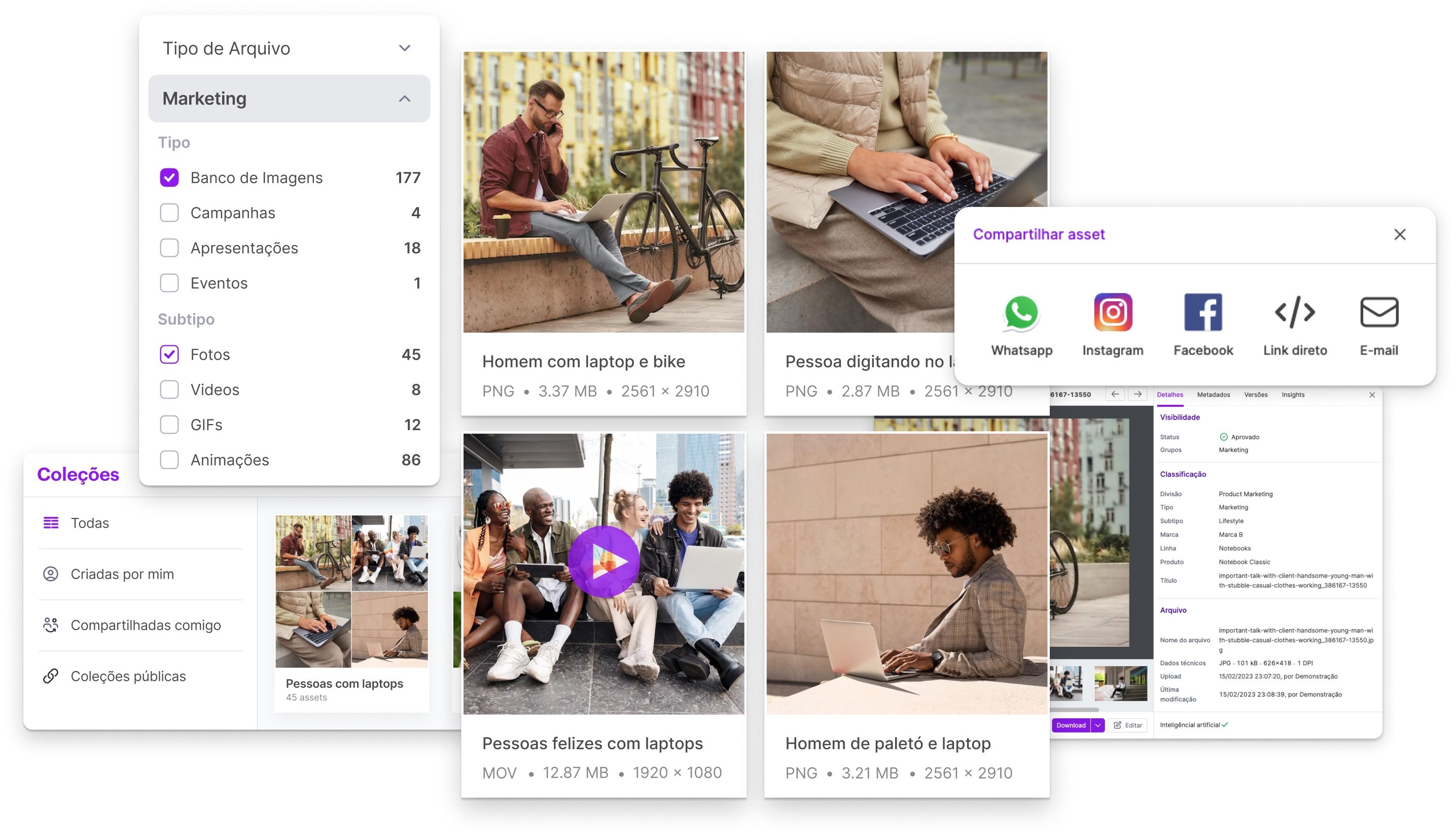Open the Download options dropdown arrow
The width and height of the screenshot is (1456, 837).
coord(1097,725)
